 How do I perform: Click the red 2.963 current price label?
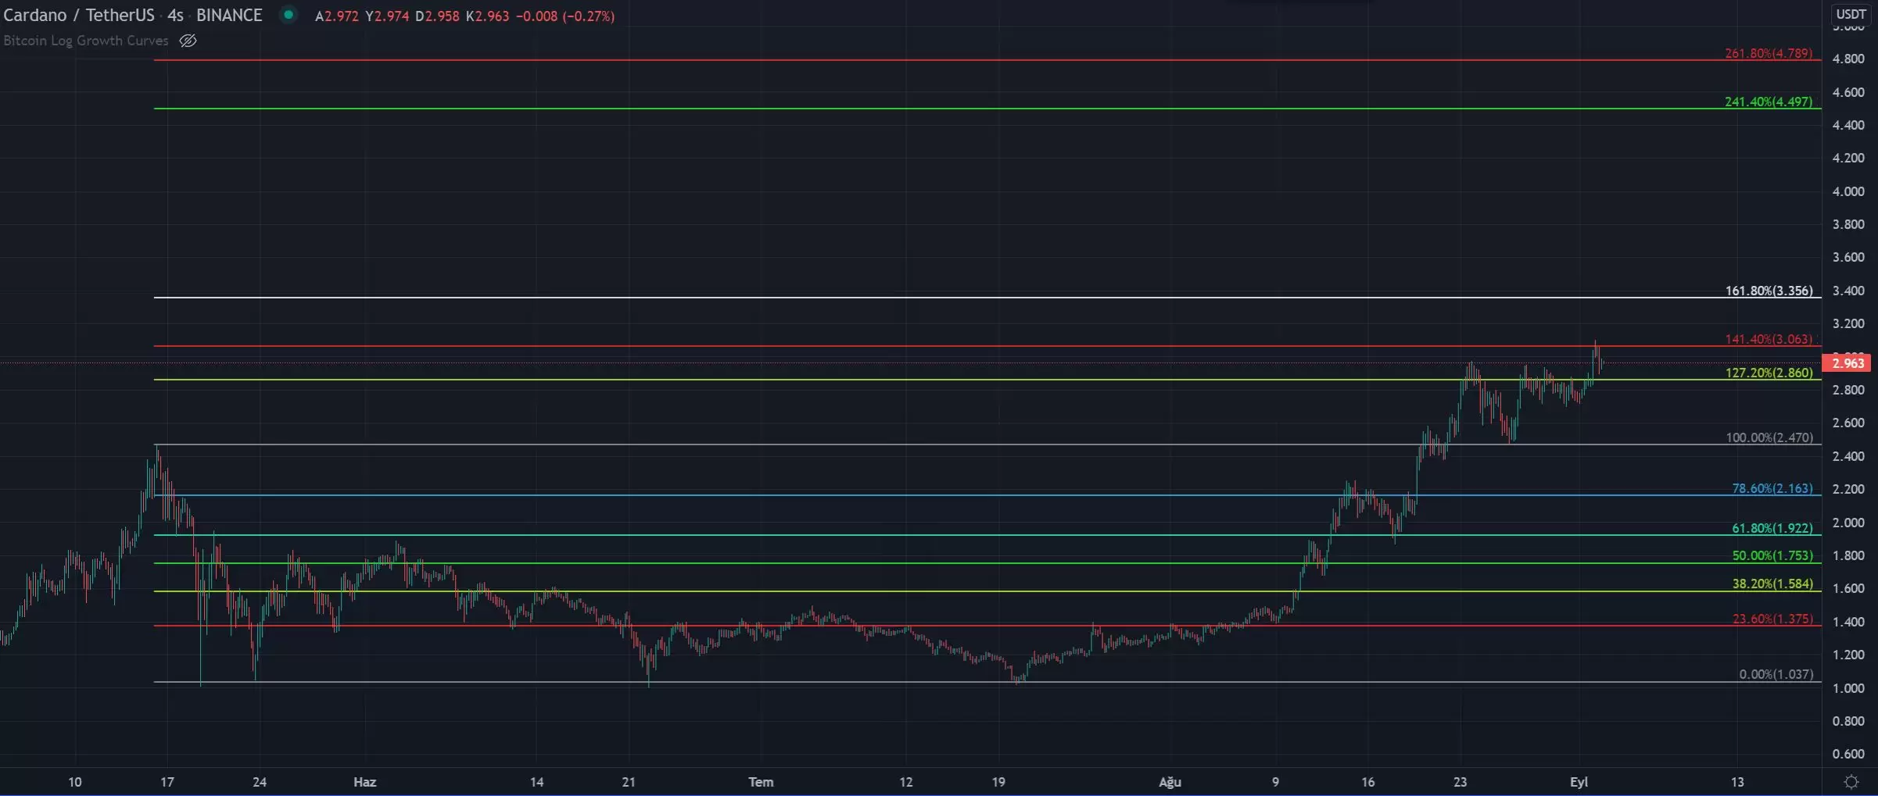(1848, 363)
